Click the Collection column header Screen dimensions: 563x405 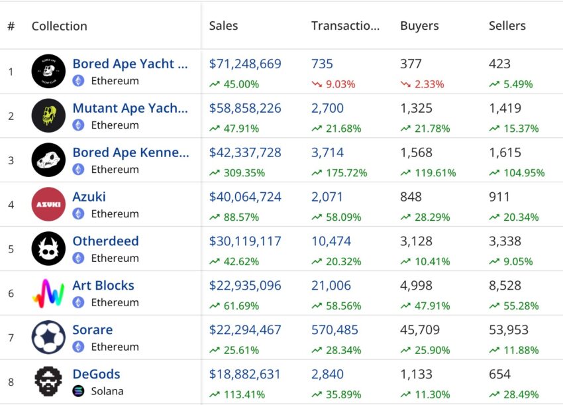[x=59, y=26]
